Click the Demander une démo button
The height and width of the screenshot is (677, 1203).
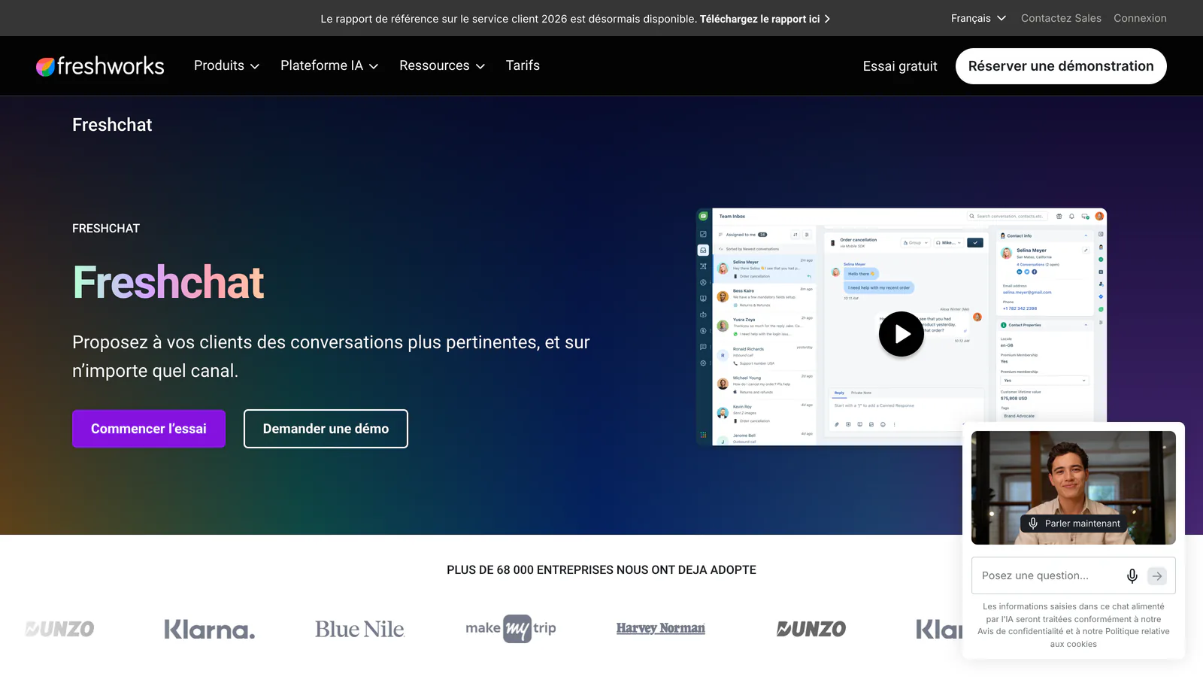[x=326, y=429]
